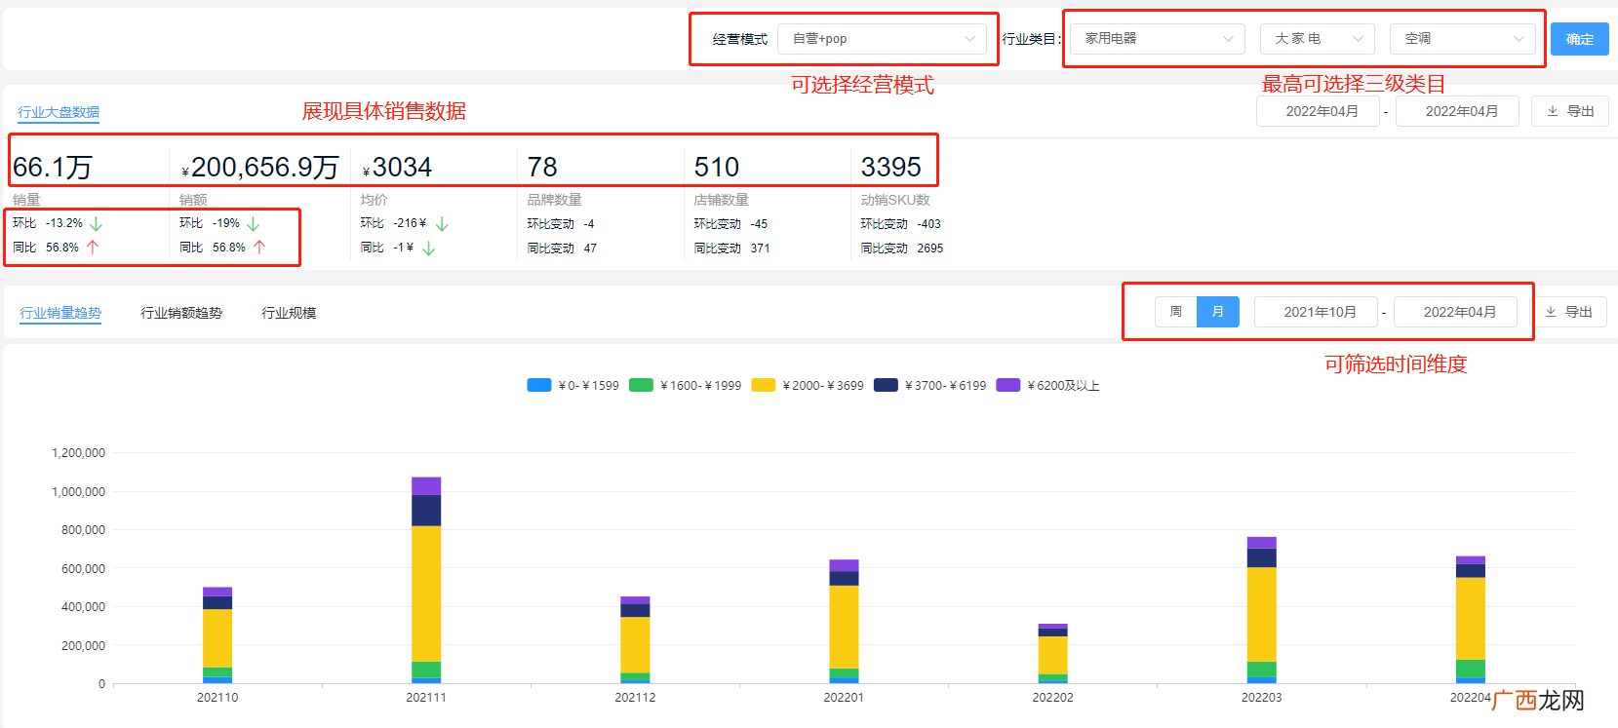This screenshot has width=1618, height=728.
Task: Toggle ¥6200及以上 purple legend swatch
Action: pyautogui.click(x=1008, y=385)
